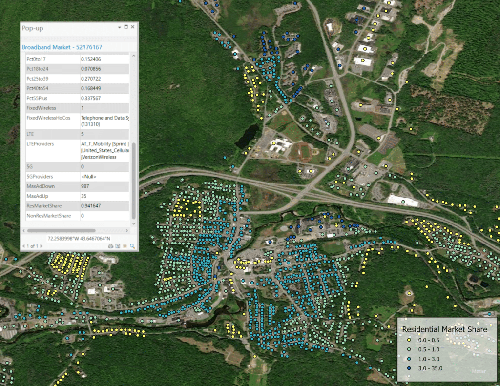This screenshot has width=500, height=386.
Task: Click the ResMarketShare field name
Action: pos(44,206)
